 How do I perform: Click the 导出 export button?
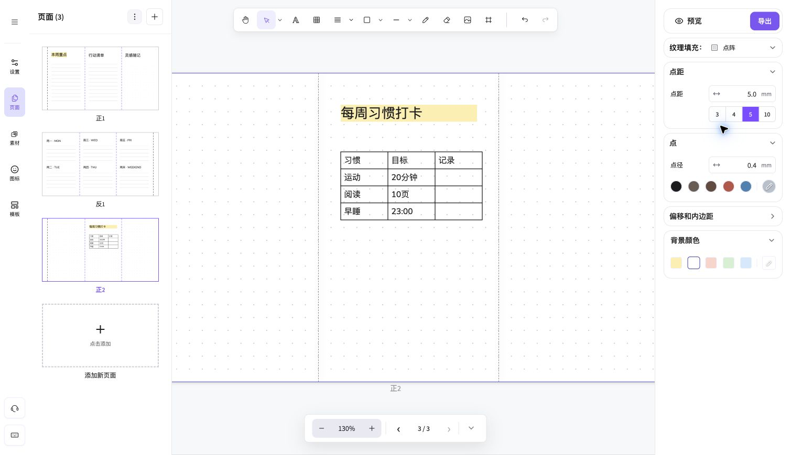pos(765,21)
